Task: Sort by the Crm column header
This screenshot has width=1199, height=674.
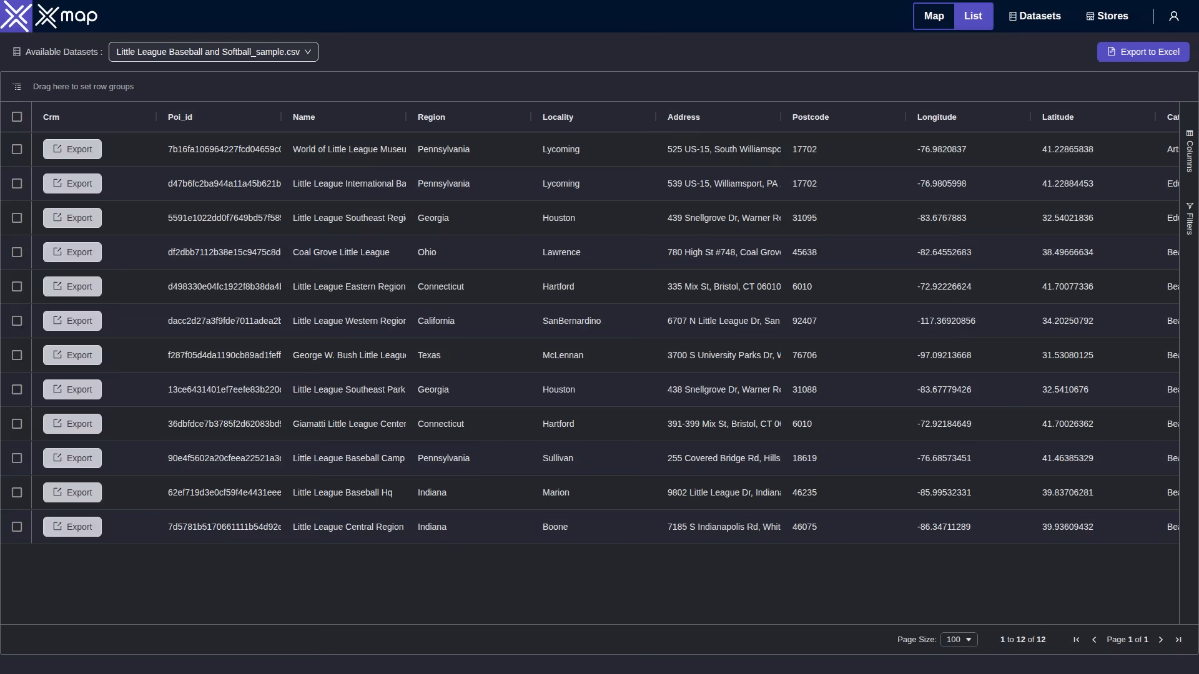Action: [x=51, y=117]
